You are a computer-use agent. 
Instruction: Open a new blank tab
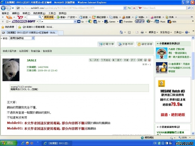(x=61, y=33)
